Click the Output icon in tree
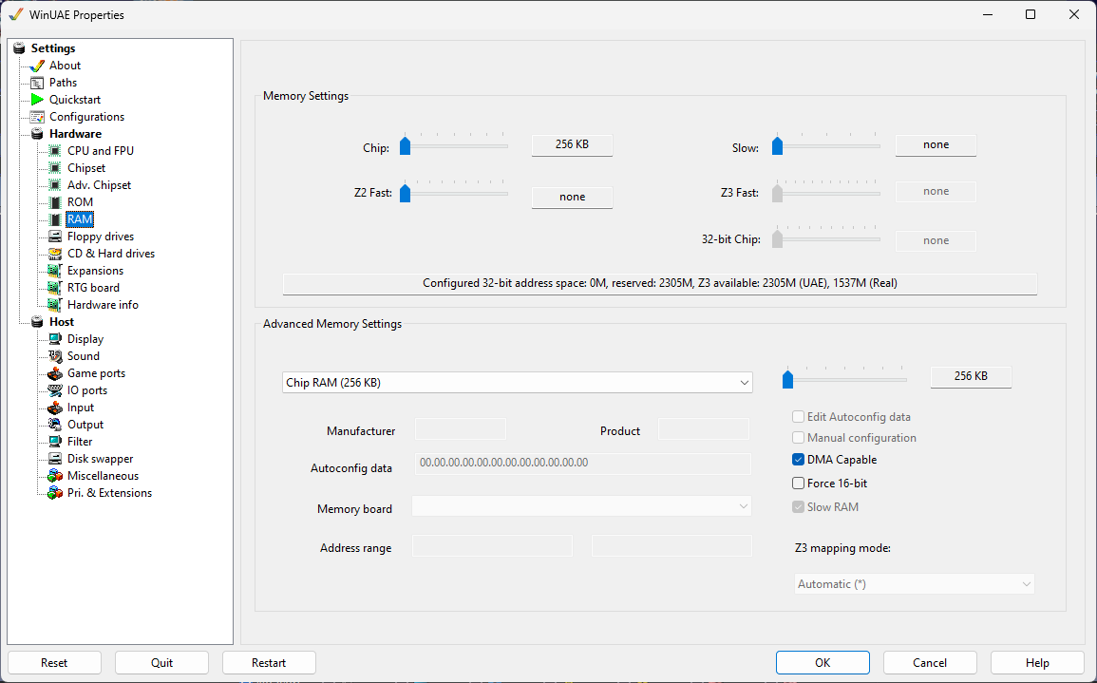Viewport: 1097px width, 683px height. coord(54,425)
